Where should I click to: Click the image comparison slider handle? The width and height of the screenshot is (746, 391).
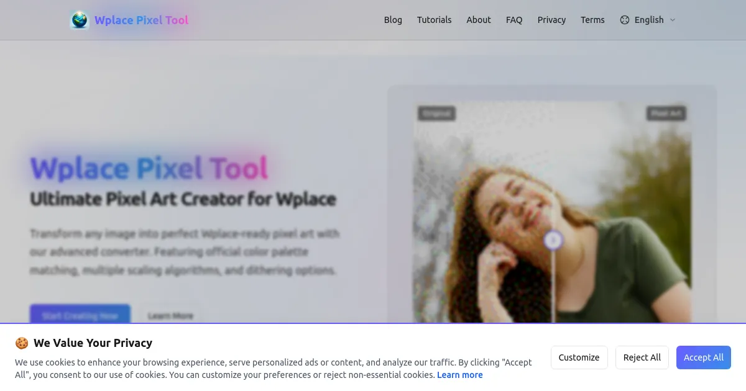553,240
